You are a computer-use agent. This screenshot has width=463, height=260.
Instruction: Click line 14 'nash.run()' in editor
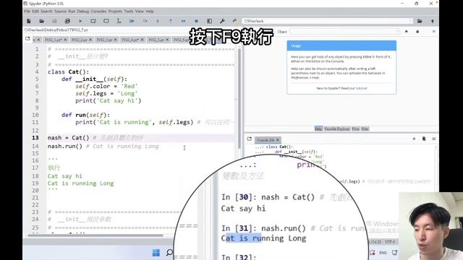click(x=65, y=146)
